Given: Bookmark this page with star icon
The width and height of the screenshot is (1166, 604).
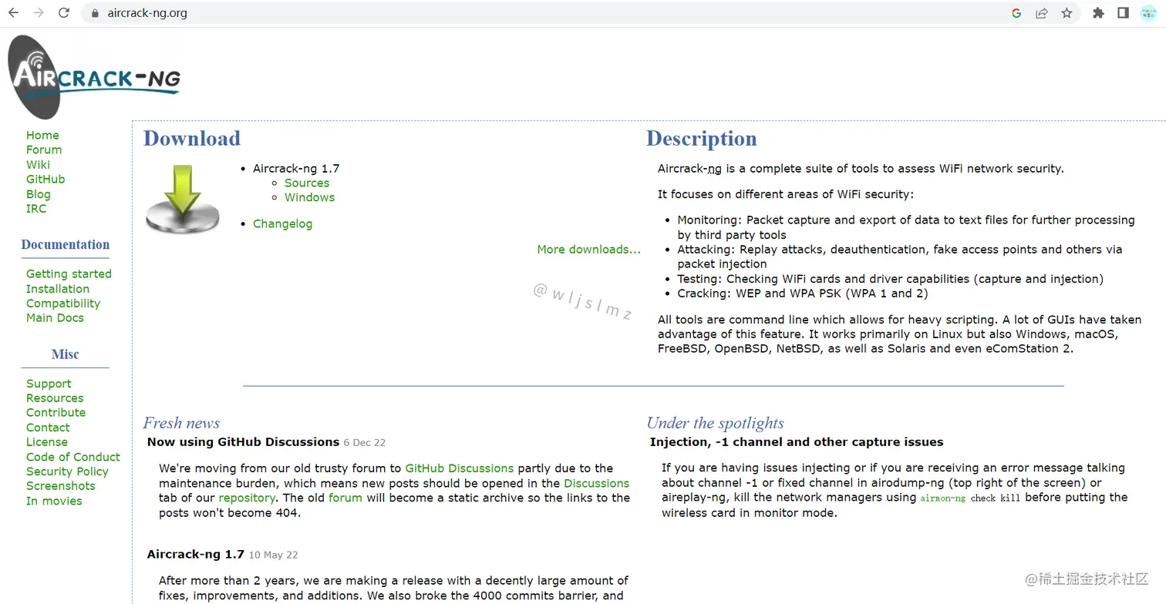Looking at the screenshot, I should point(1067,13).
